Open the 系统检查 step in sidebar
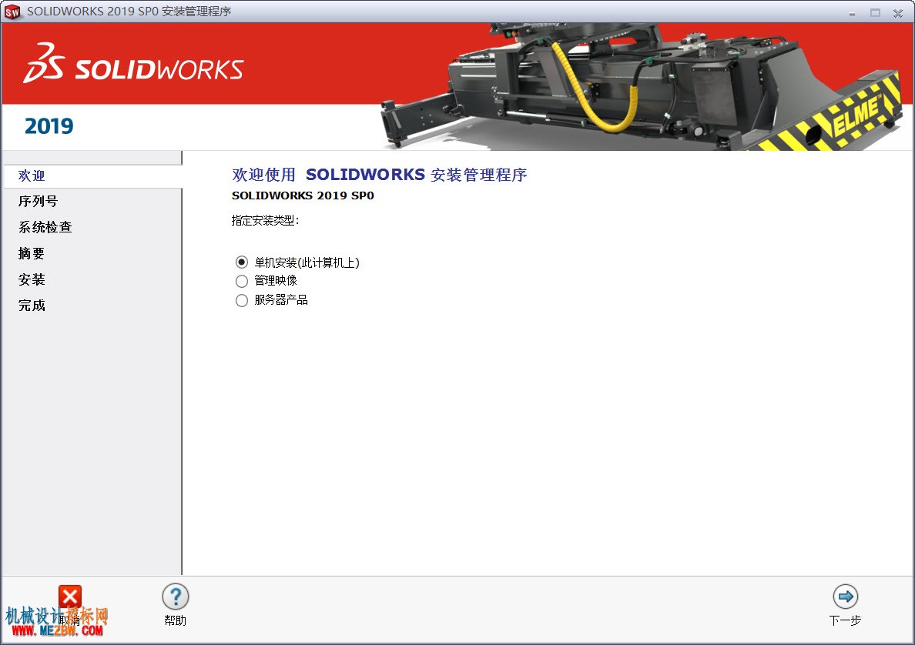 pos(45,227)
